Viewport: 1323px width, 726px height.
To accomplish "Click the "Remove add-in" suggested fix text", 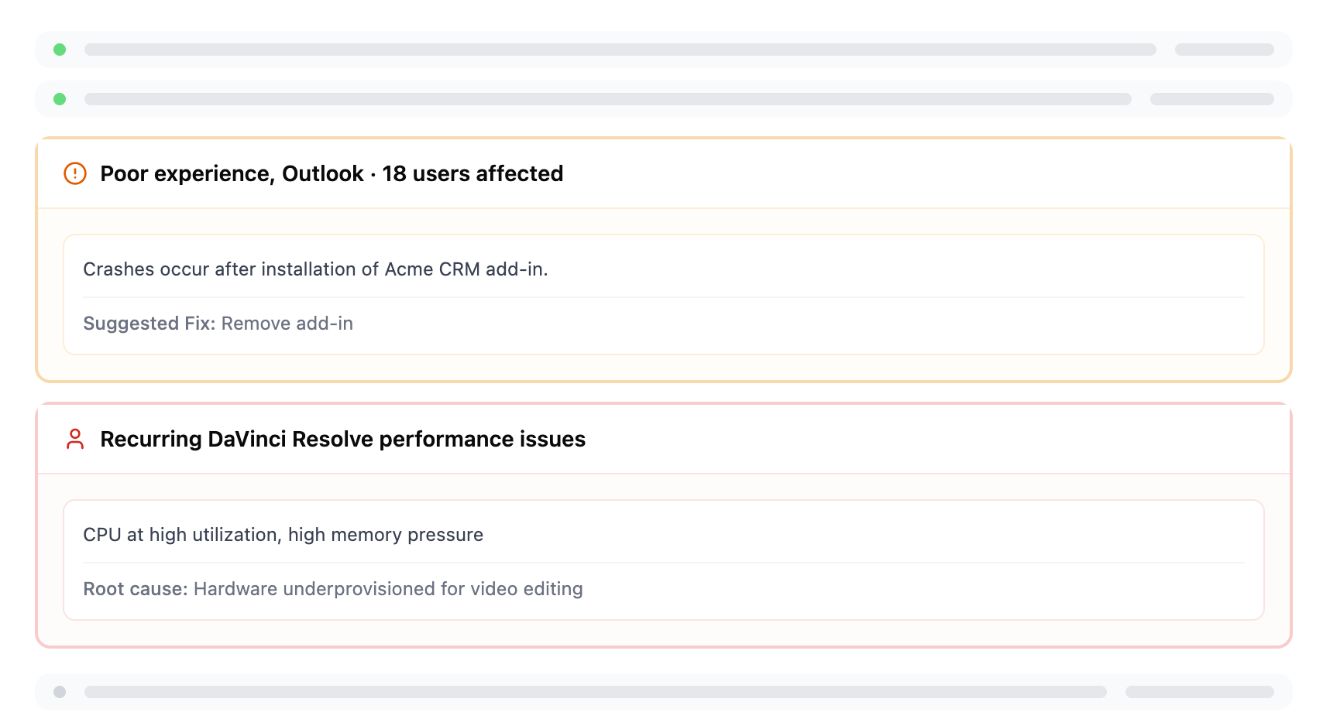I will click(287, 324).
